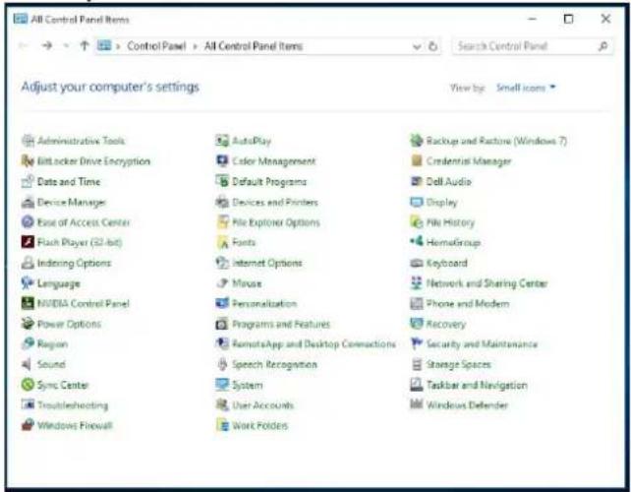Image resolution: width=631 pixels, height=492 pixels.
Task: Open the File History link
Action: [x=450, y=222]
